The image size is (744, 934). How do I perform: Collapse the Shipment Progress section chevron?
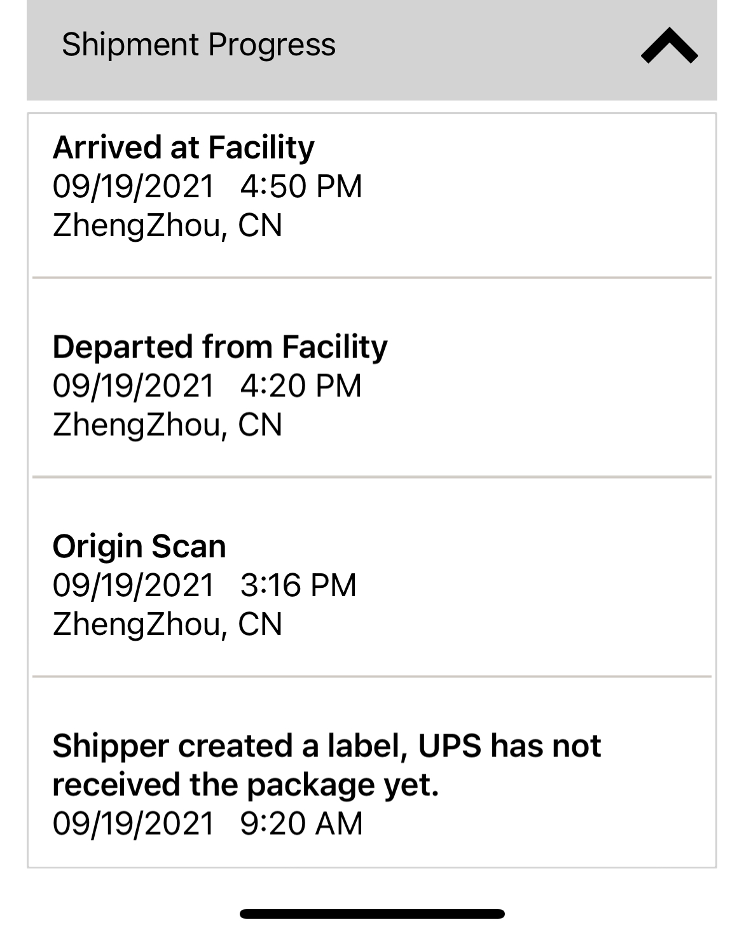(x=669, y=46)
